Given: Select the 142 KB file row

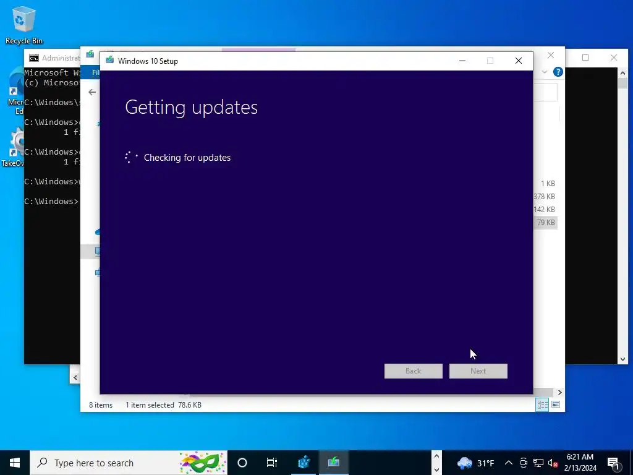Looking at the screenshot, I should [545, 209].
